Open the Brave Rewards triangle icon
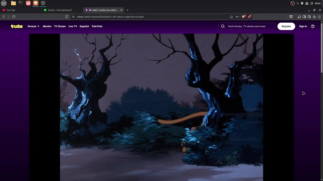The width and height of the screenshot is (323, 181). tap(249, 17)
